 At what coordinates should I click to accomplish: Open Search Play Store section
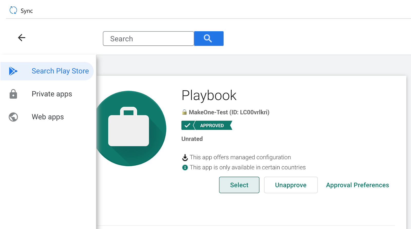coord(47,71)
